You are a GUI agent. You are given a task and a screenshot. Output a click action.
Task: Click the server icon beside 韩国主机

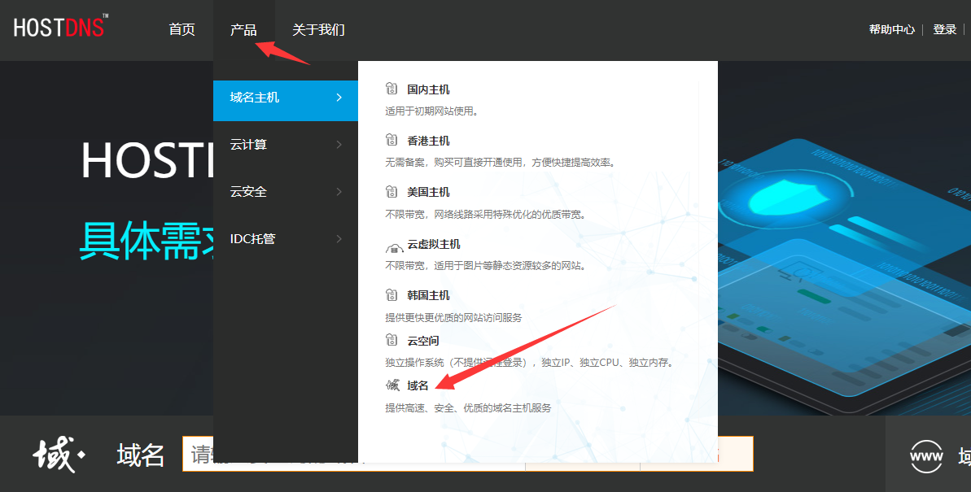pyautogui.click(x=392, y=295)
